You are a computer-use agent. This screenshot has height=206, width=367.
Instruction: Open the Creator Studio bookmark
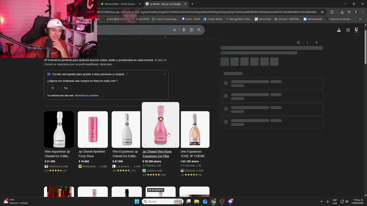(213, 19)
